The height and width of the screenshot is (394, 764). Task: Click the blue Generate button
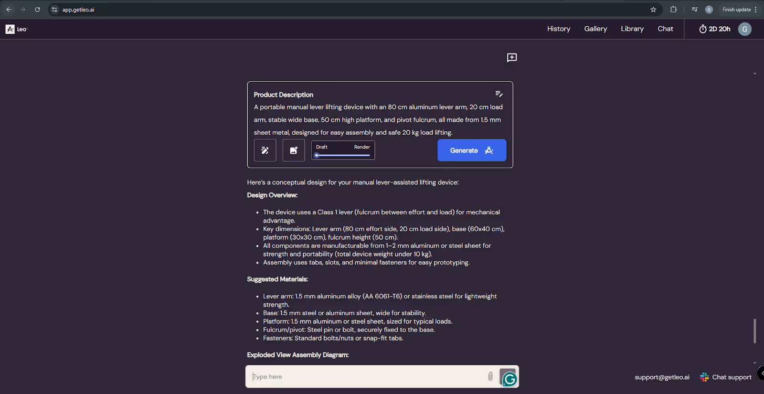pos(472,150)
